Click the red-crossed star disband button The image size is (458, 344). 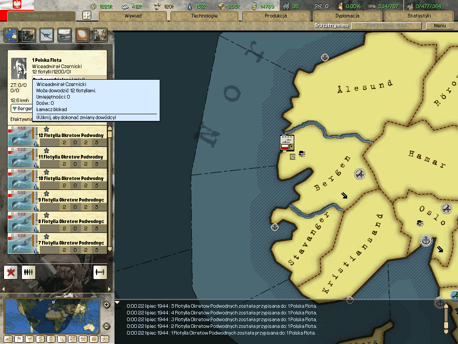click(x=11, y=272)
